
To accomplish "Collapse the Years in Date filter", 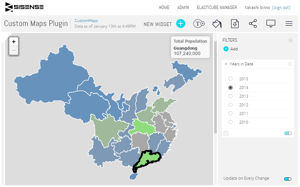I will coord(226,64).
